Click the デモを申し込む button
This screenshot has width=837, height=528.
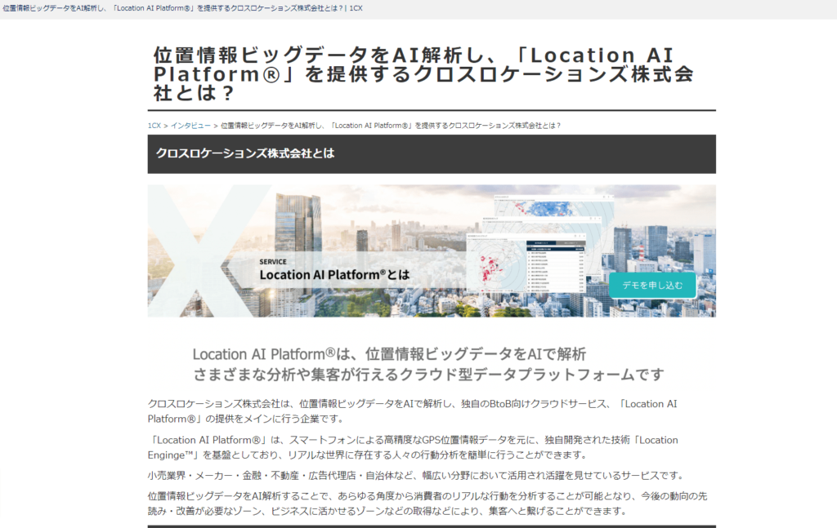click(652, 286)
